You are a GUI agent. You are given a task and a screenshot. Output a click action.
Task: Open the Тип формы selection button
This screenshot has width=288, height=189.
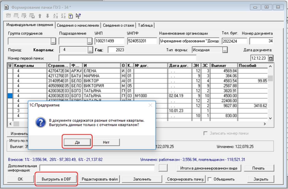225,50
